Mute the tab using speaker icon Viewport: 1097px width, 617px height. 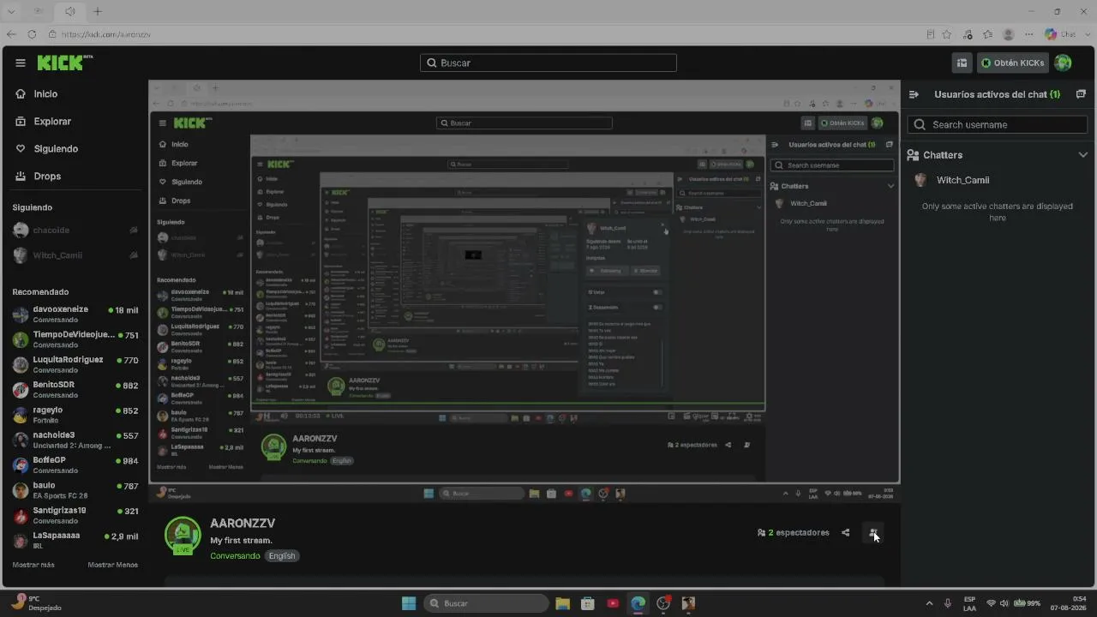pos(69,11)
